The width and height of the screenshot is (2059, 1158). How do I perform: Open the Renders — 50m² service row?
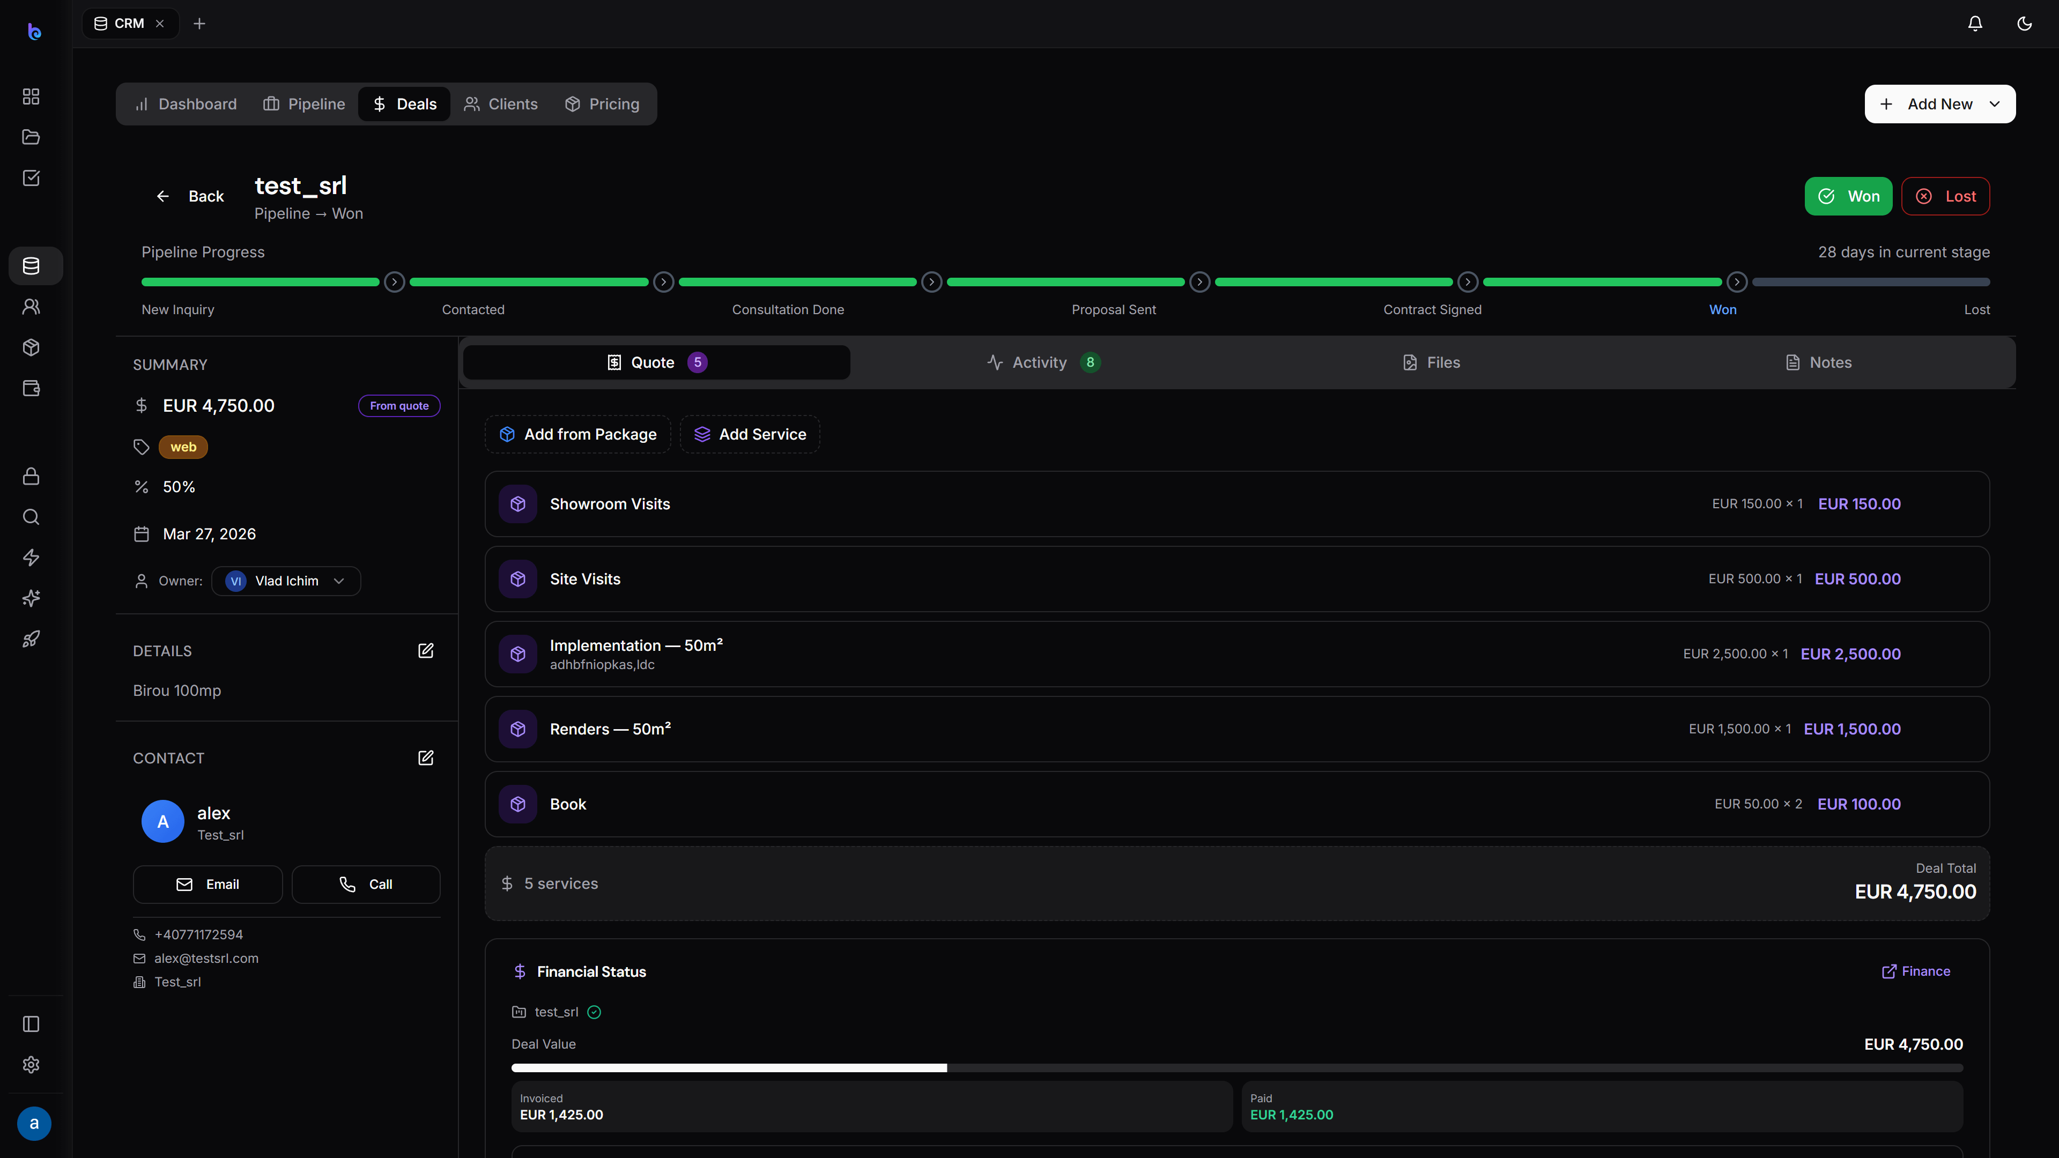tap(1238, 729)
